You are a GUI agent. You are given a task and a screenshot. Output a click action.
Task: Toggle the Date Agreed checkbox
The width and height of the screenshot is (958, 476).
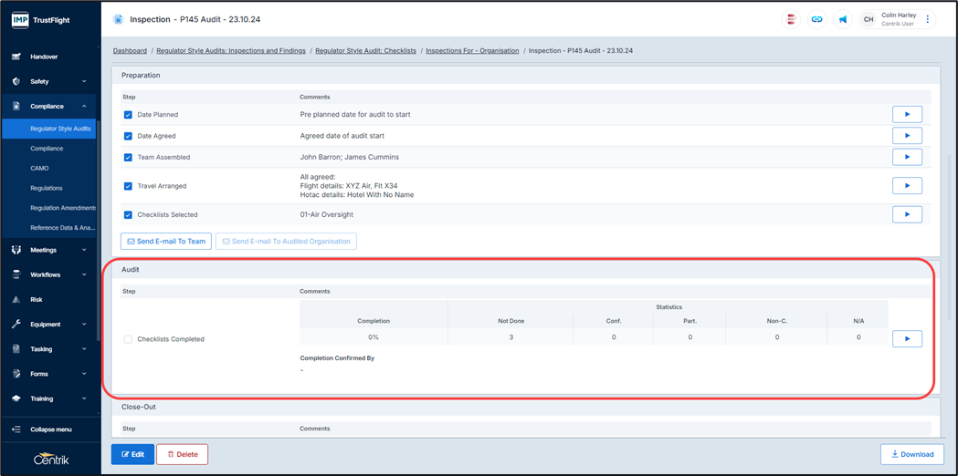128,136
